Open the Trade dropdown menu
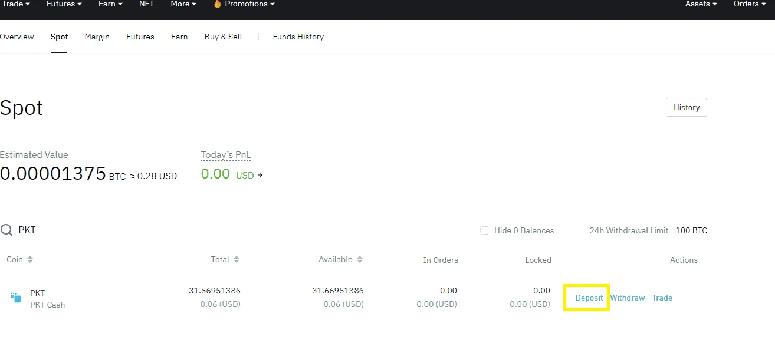 pyautogui.click(x=15, y=4)
